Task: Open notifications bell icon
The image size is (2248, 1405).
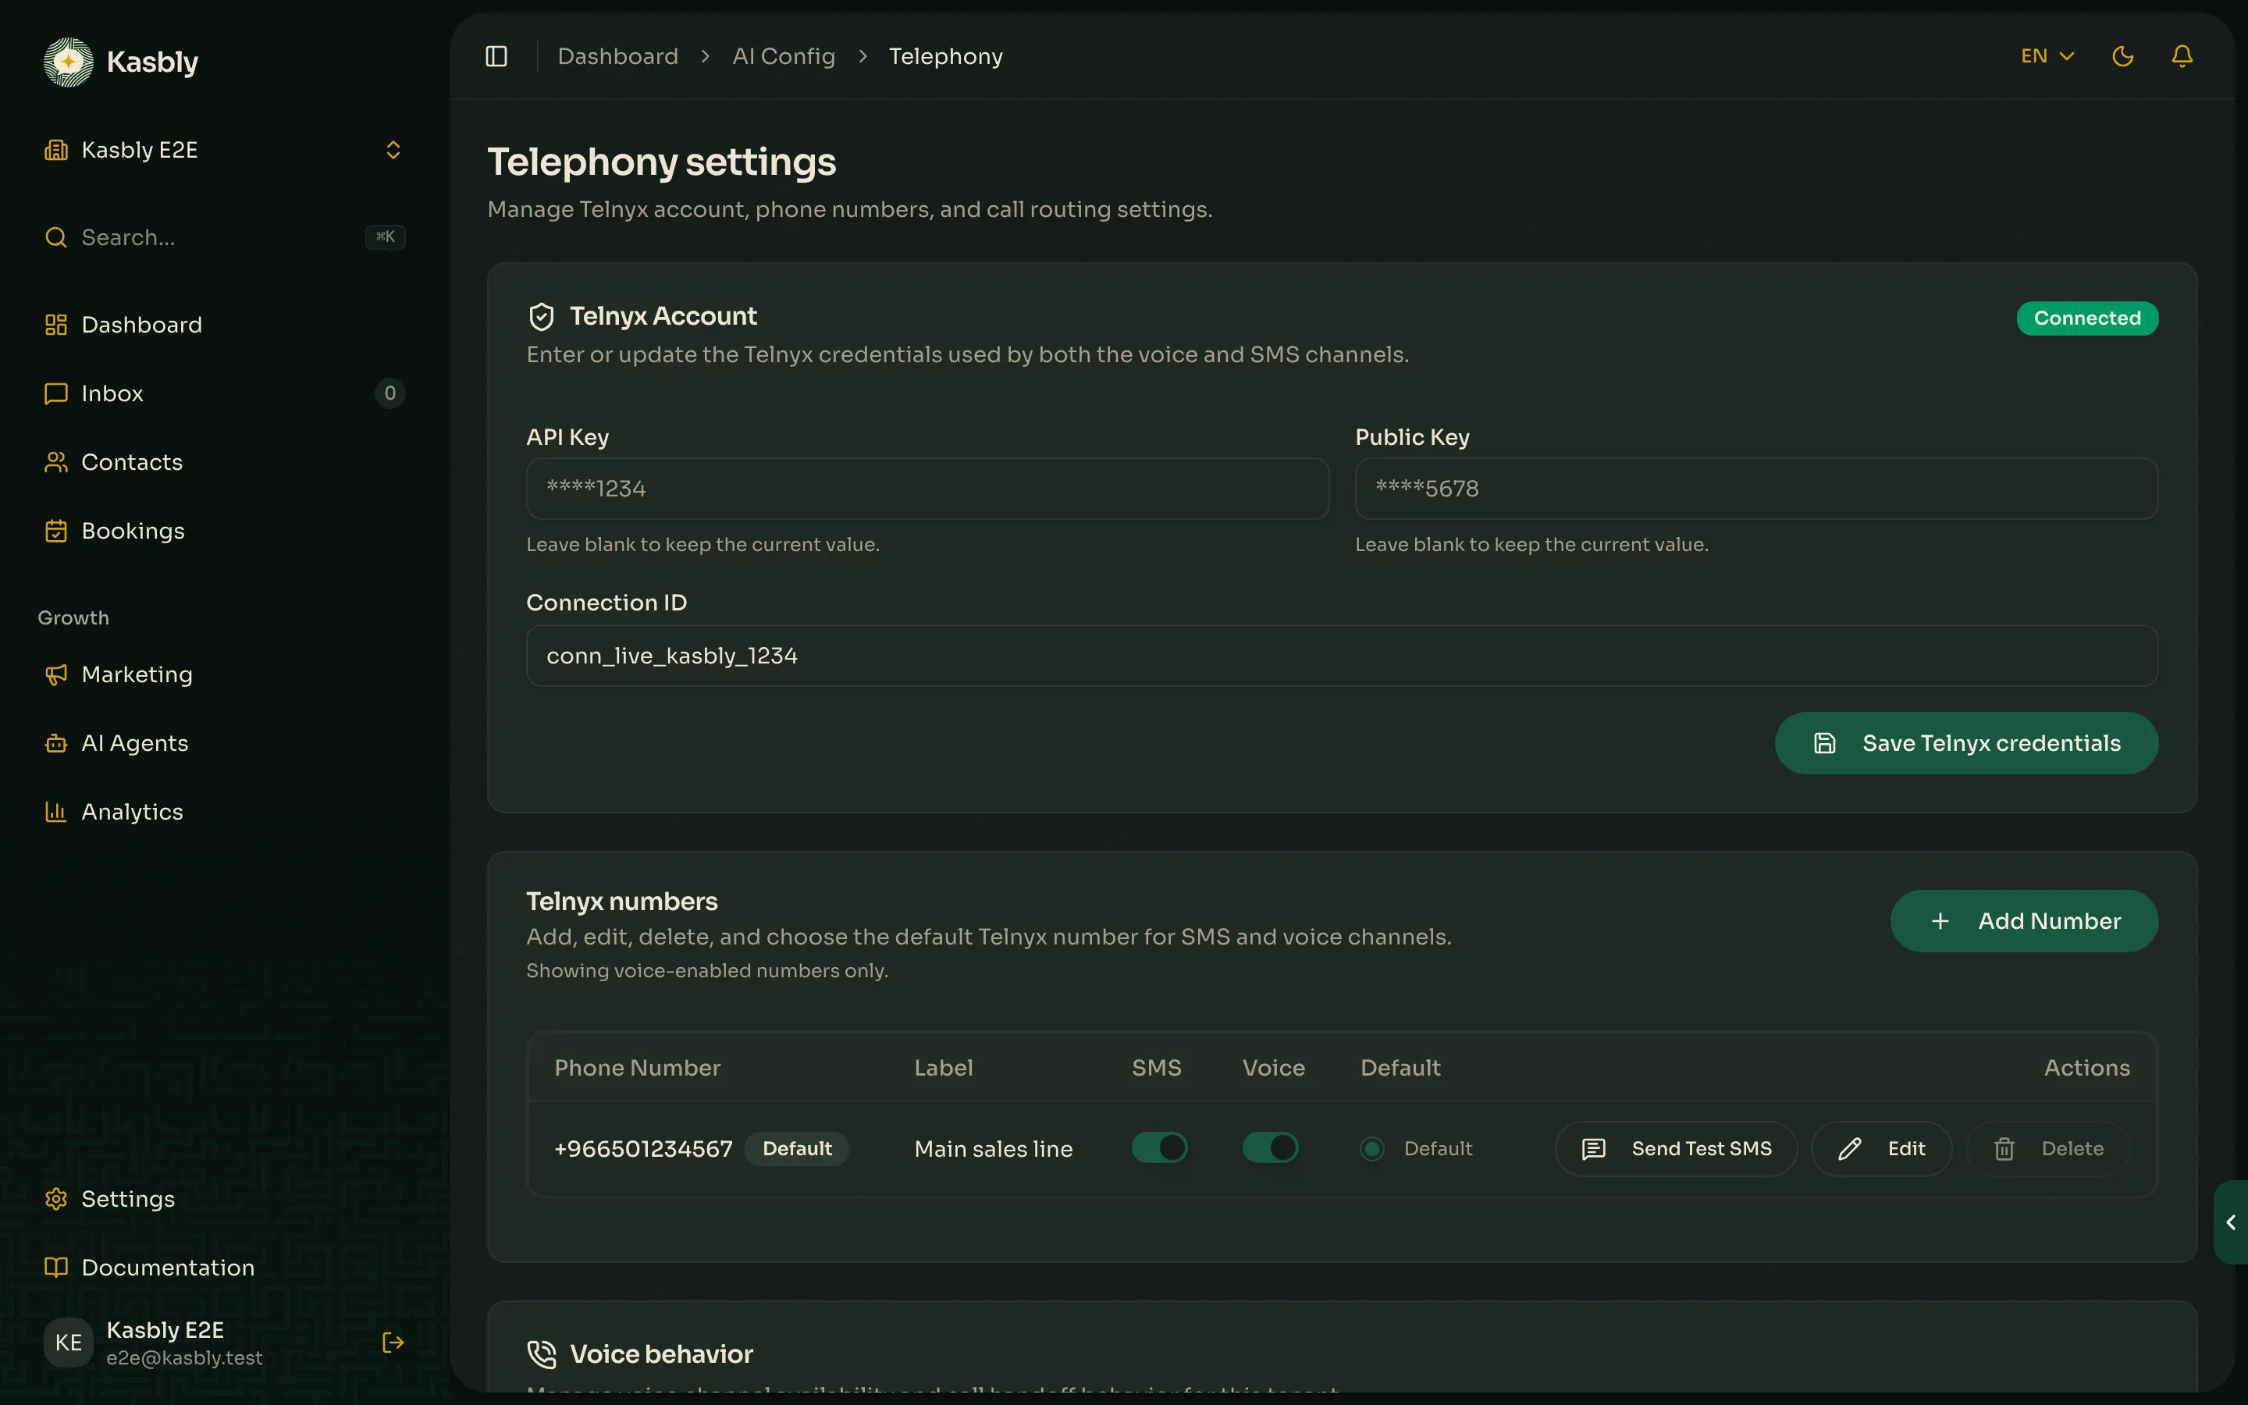Action: pos(2182,57)
